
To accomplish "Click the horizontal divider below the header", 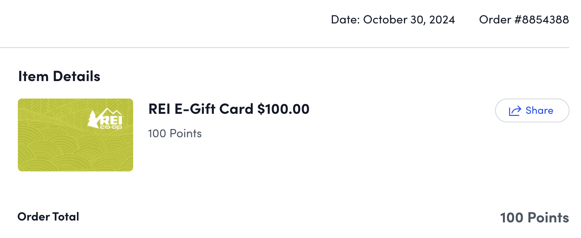I will click(x=285, y=48).
